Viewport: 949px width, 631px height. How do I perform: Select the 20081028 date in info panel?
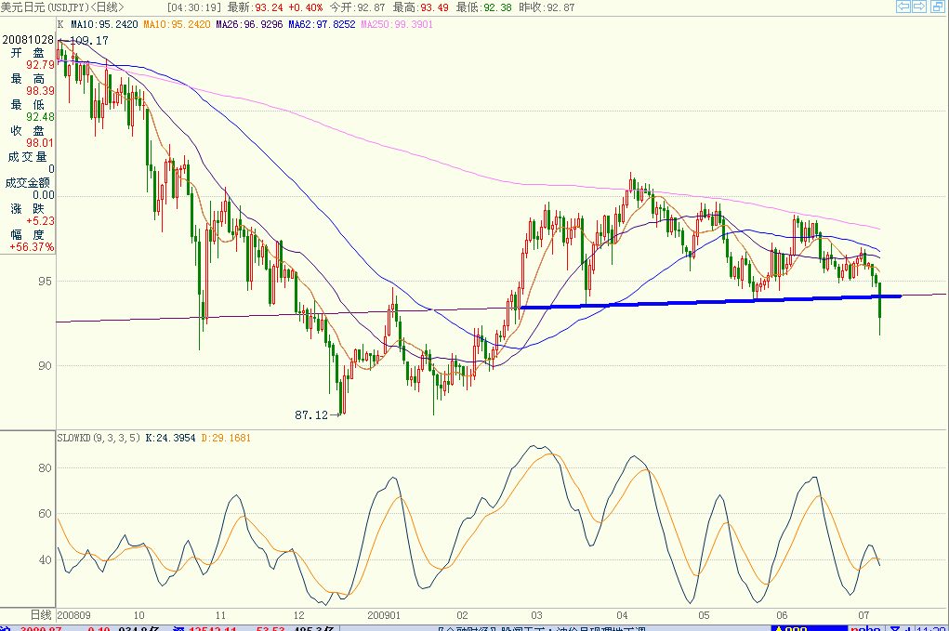coord(28,40)
